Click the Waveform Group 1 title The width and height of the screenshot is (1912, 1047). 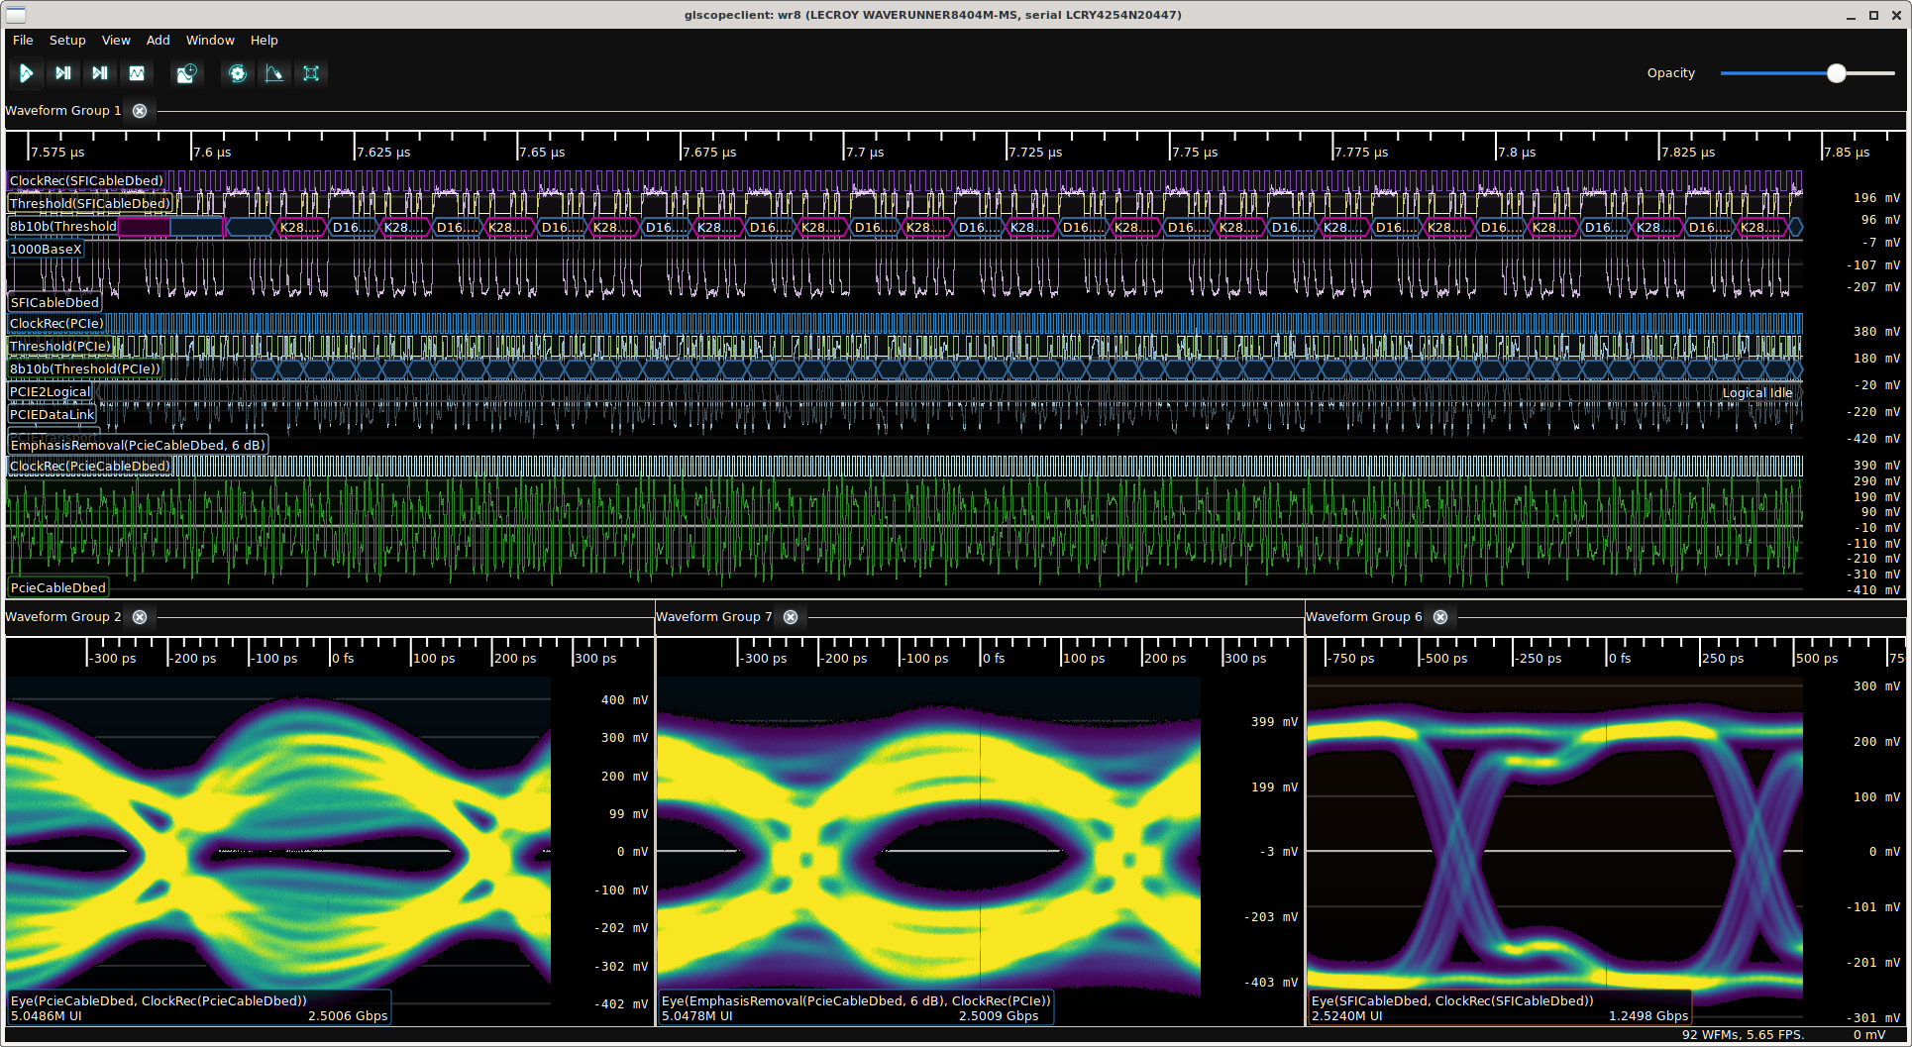tap(63, 111)
